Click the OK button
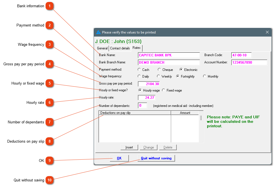 tap(119, 158)
